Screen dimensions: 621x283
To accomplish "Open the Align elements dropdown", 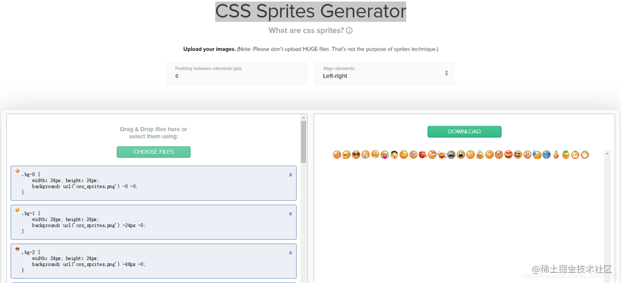I will tap(385, 73).
